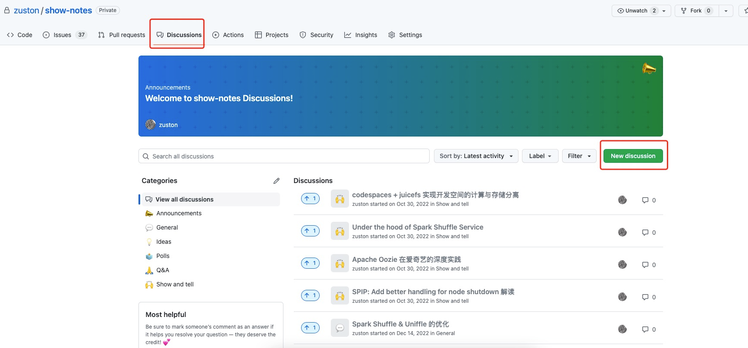This screenshot has width=748, height=348.
Task: Click the private repository lock icon
Action: tap(7, 10)
